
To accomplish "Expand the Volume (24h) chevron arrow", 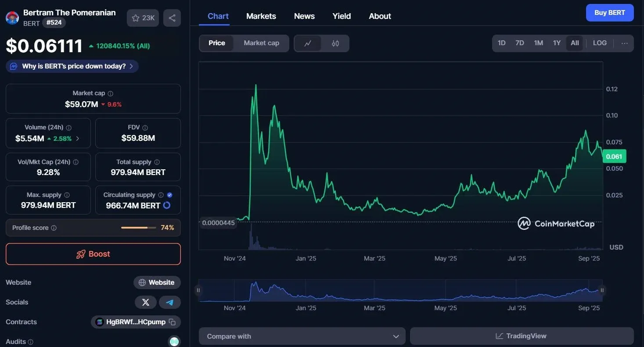I will [78, 139].
